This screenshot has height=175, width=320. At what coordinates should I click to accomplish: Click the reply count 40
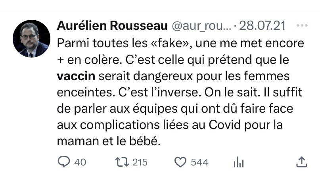tap(80, 162)
